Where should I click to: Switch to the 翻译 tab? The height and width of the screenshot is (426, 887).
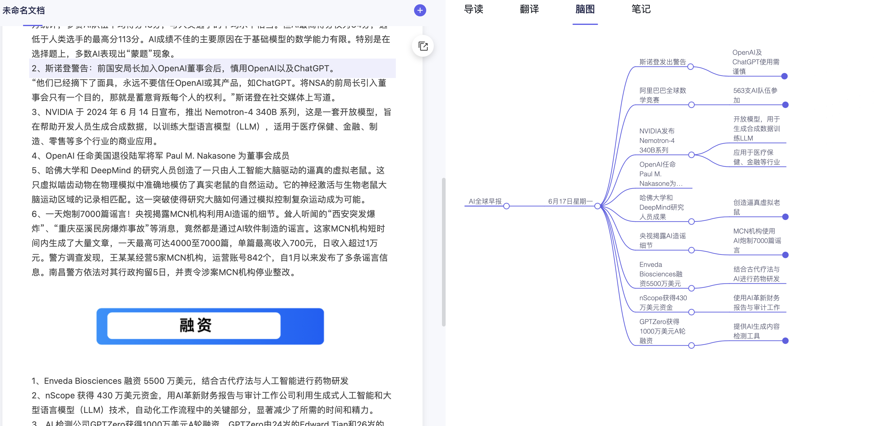tap(529, 9)
